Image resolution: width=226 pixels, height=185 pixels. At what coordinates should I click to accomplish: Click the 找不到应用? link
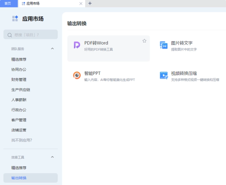[22, 140]
